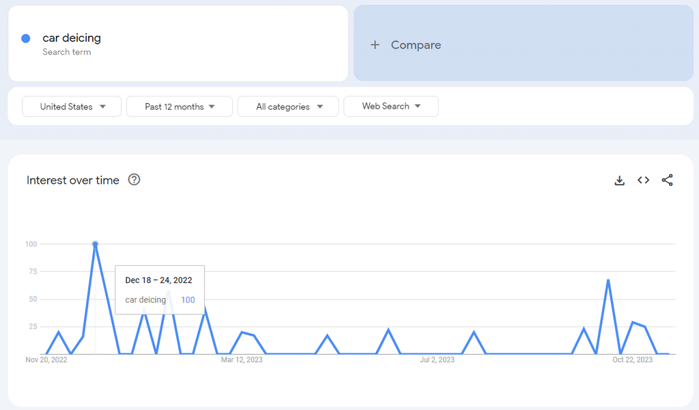Click the Jul 2, 2023 axis label

437,359
